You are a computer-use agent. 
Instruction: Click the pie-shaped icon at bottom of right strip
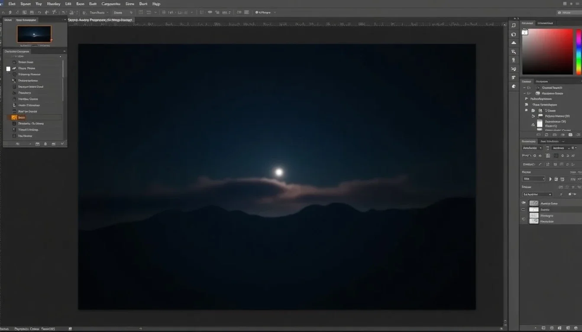tap(514, 86)
